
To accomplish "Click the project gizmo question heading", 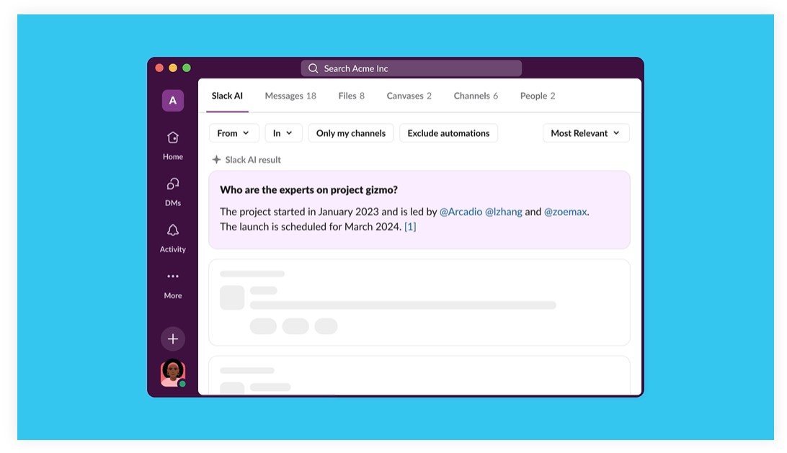I will pos(308,189).
